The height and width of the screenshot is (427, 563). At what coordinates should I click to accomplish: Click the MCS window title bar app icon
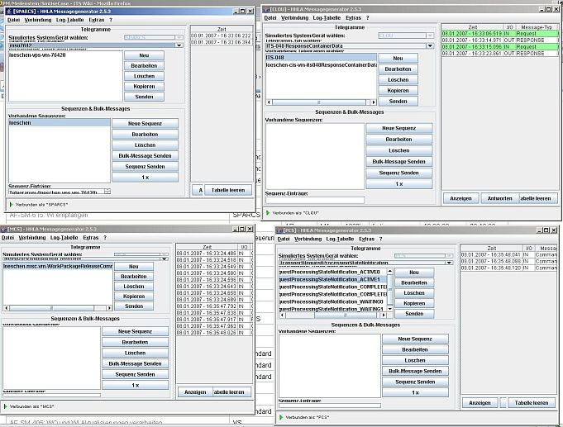5,228
